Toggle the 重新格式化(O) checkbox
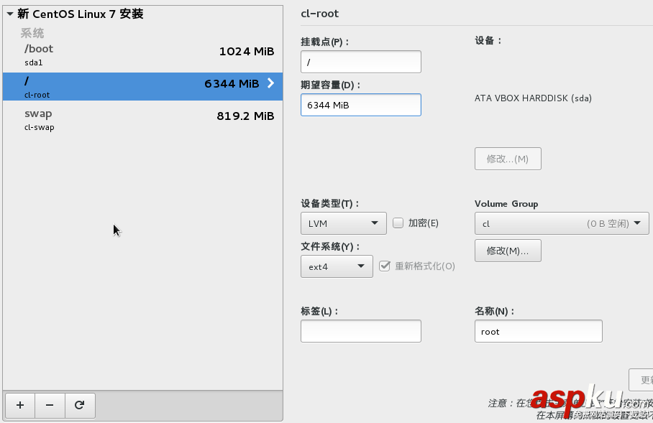Image resolution: width=653 pixels, height=423 pixels. (x=384, y=266)
